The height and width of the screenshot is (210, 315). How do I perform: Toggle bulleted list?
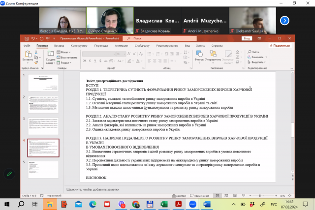tap(149, 54)
